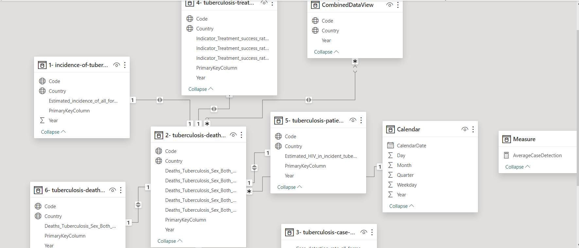Open more options for 6- tuberculosis-death table
579x248 pixels.
tap(121, 190)
